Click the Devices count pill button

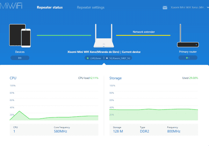20,58
